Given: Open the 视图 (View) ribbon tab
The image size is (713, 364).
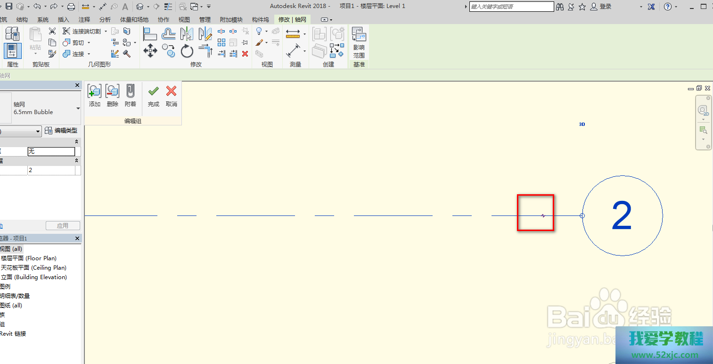Looking at the screenshot, I should [184, 20].
